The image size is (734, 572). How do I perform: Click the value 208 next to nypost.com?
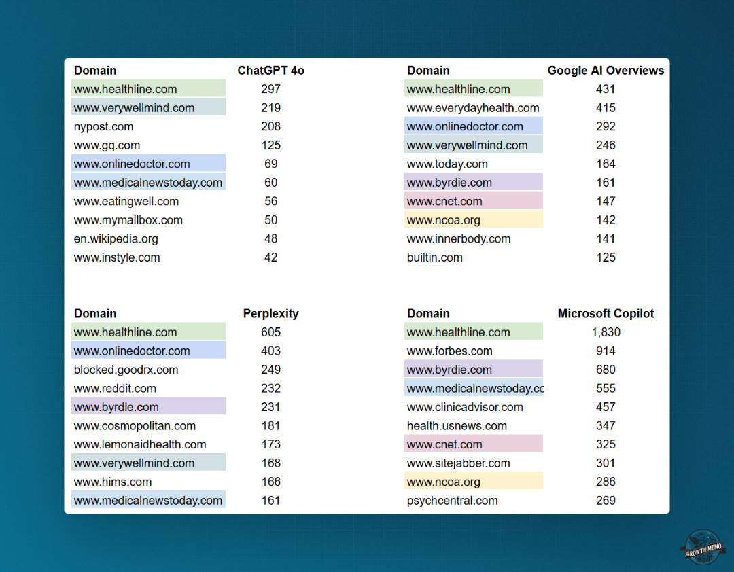(x=270, y=126)
